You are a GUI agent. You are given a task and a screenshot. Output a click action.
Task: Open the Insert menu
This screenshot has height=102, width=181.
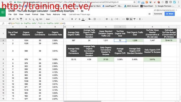click(28, 14)
